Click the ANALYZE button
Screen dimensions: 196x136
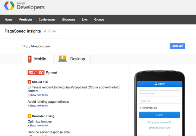pyautogui.click(x=178, y=46)
